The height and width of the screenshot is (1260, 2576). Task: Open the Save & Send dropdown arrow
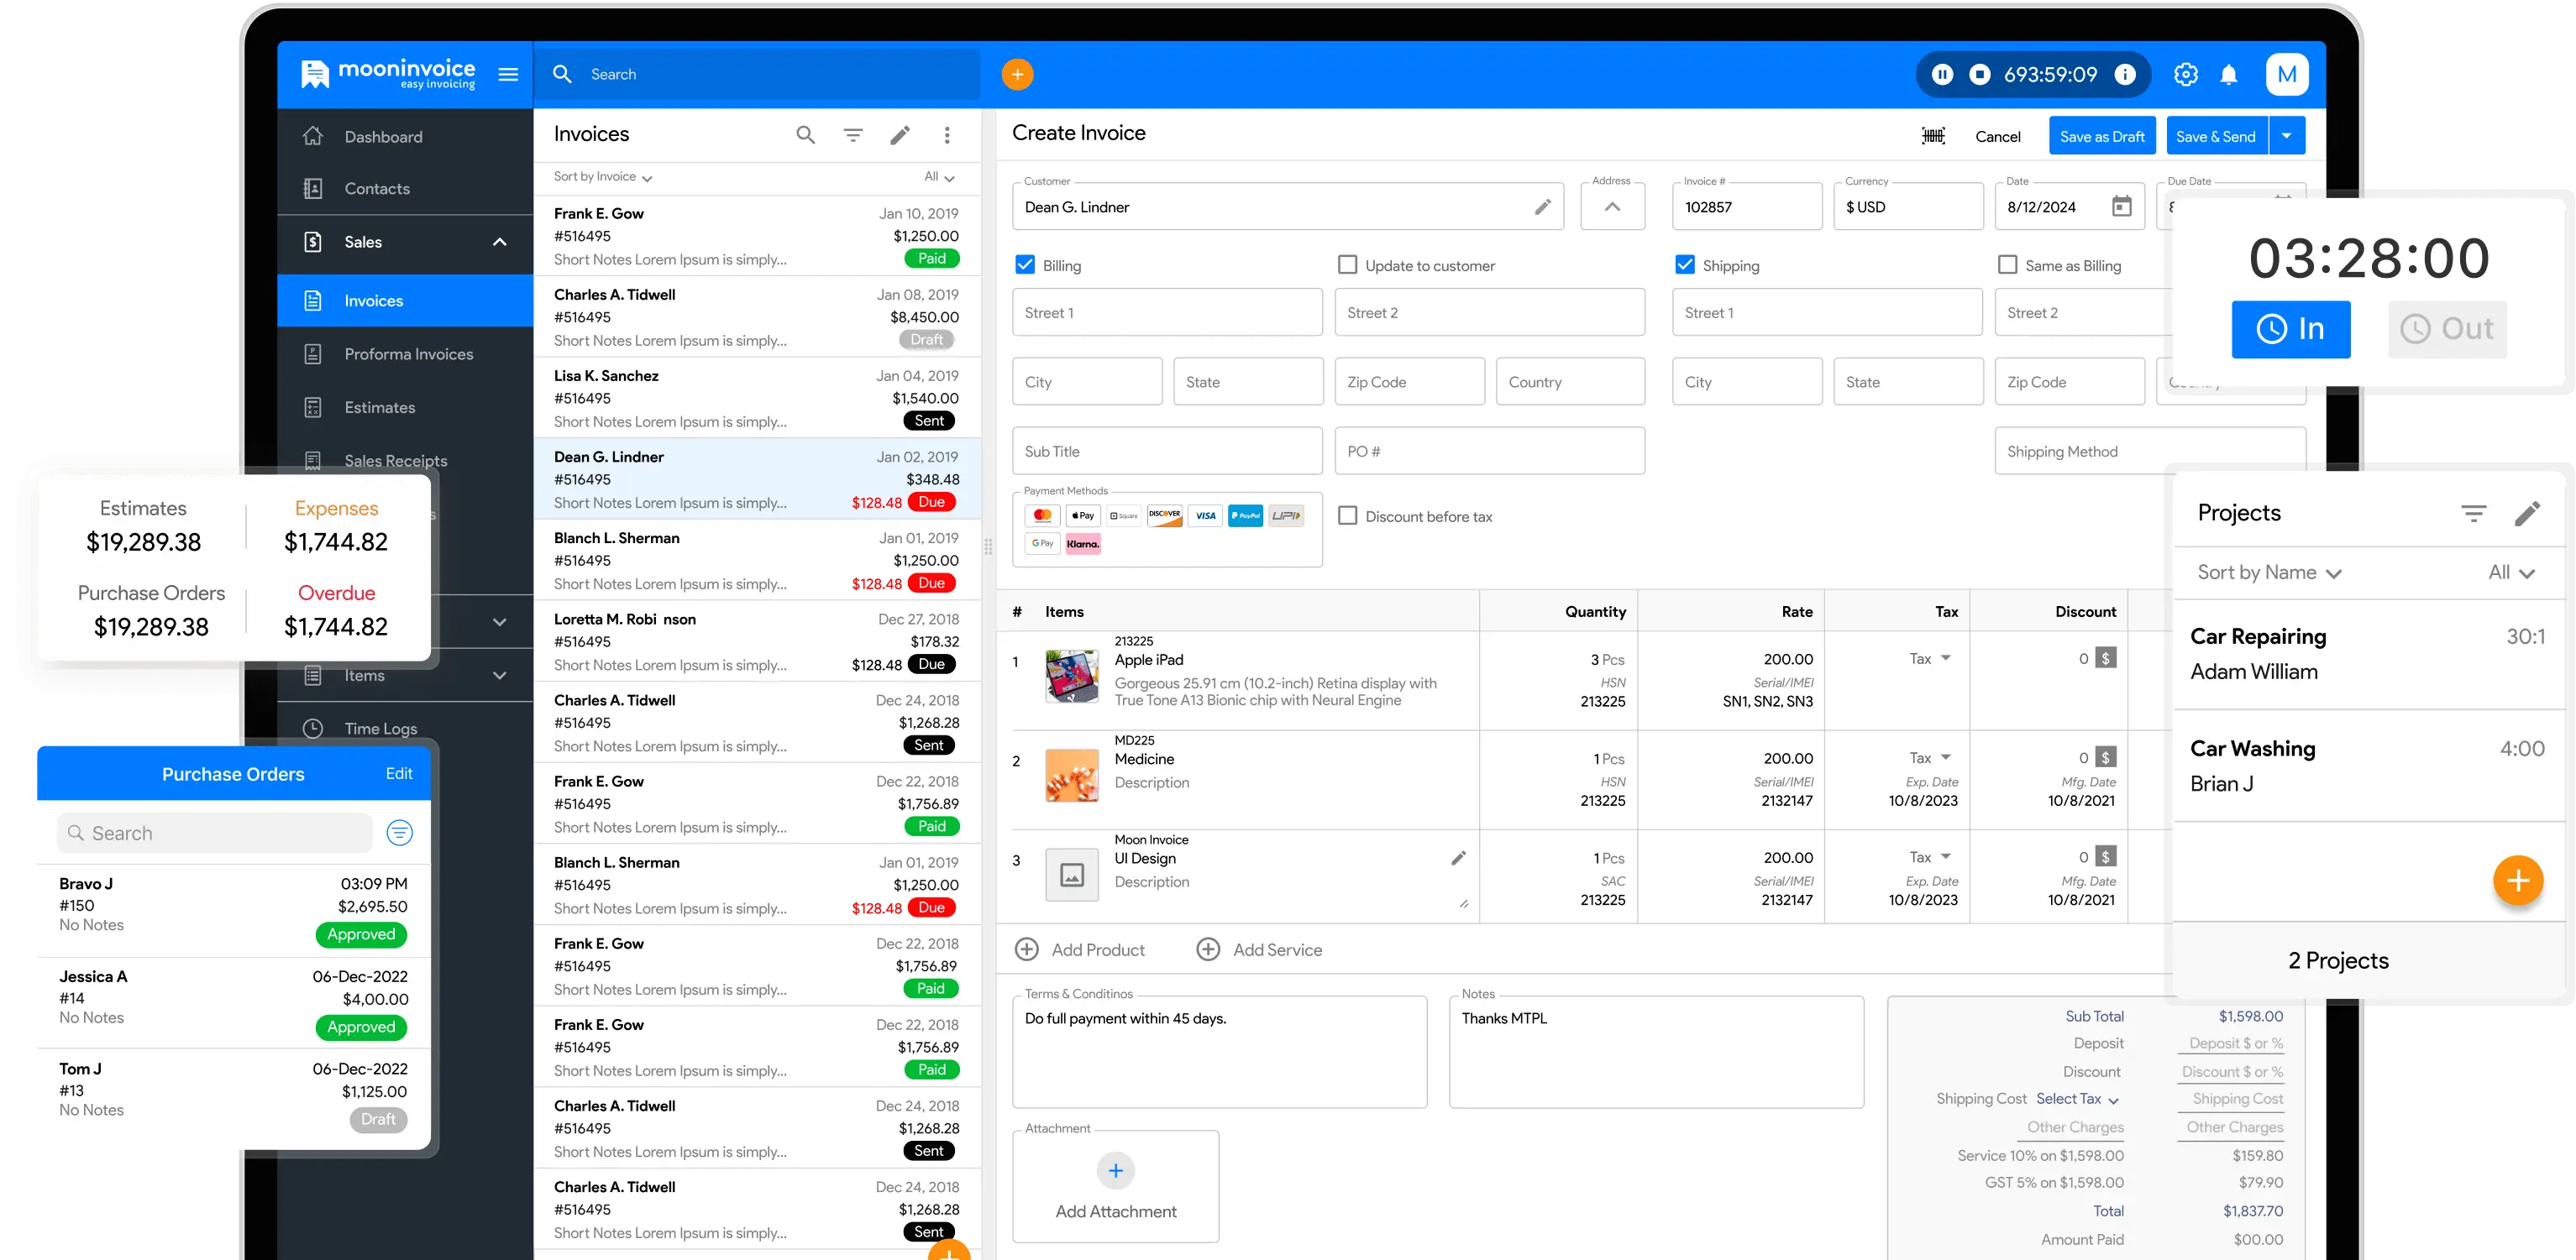pos(2286,136)
